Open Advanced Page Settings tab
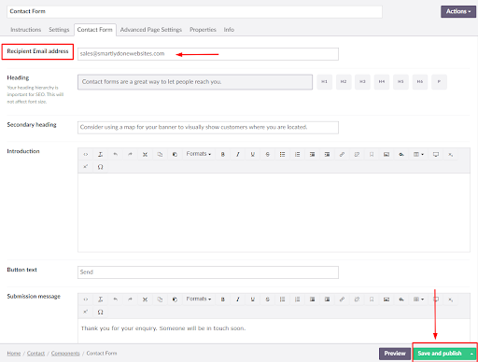Screen dimensions: 478x362 point(151,30)
